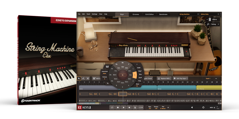Click Replace MIDI button
This screenshot has height=119, width=239.
tap(164, 78)
